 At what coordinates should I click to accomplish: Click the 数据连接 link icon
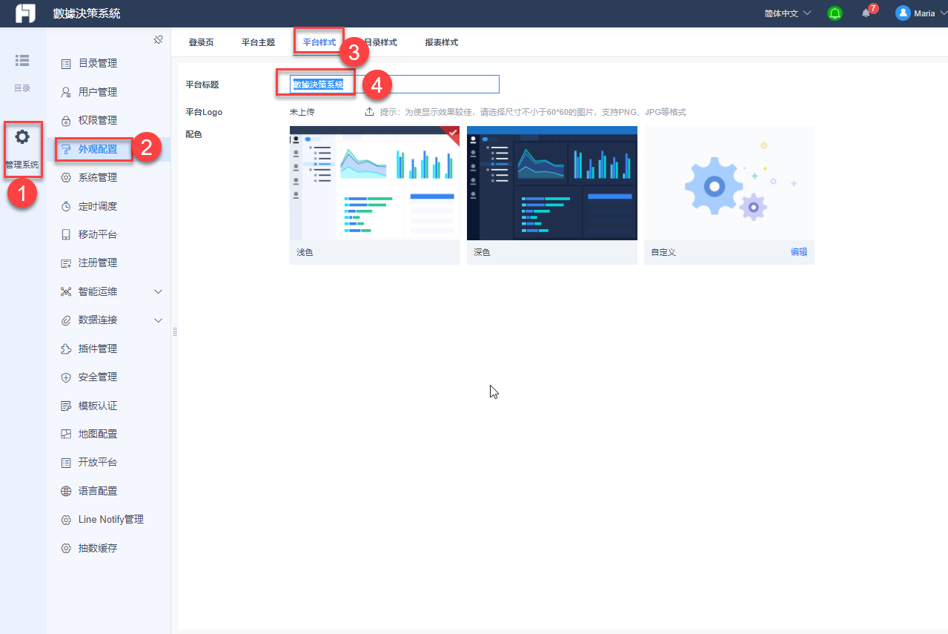65,320
